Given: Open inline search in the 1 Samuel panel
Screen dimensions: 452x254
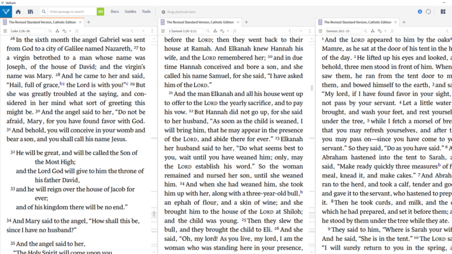Looking at the screenshot, I should pyautogui.click(x=208, y=31).
